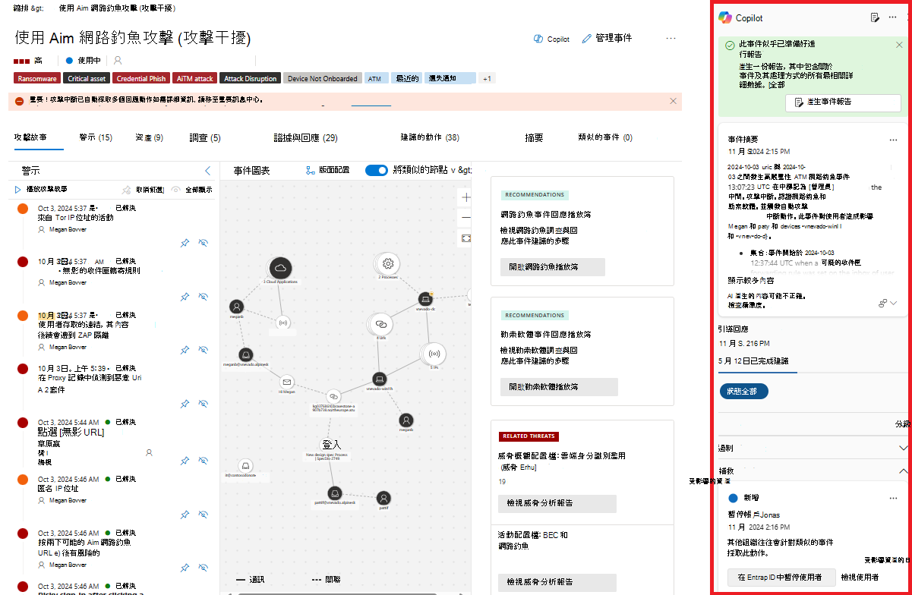Click the Attack Disruption tag
Viewport: 912px width, 595px height.
coord(251,78)
